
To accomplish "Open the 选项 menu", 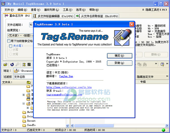I will (81, 10).
